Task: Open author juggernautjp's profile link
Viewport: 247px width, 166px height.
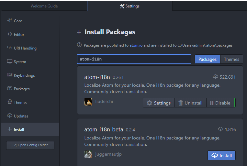Action: tap(108, 154)
